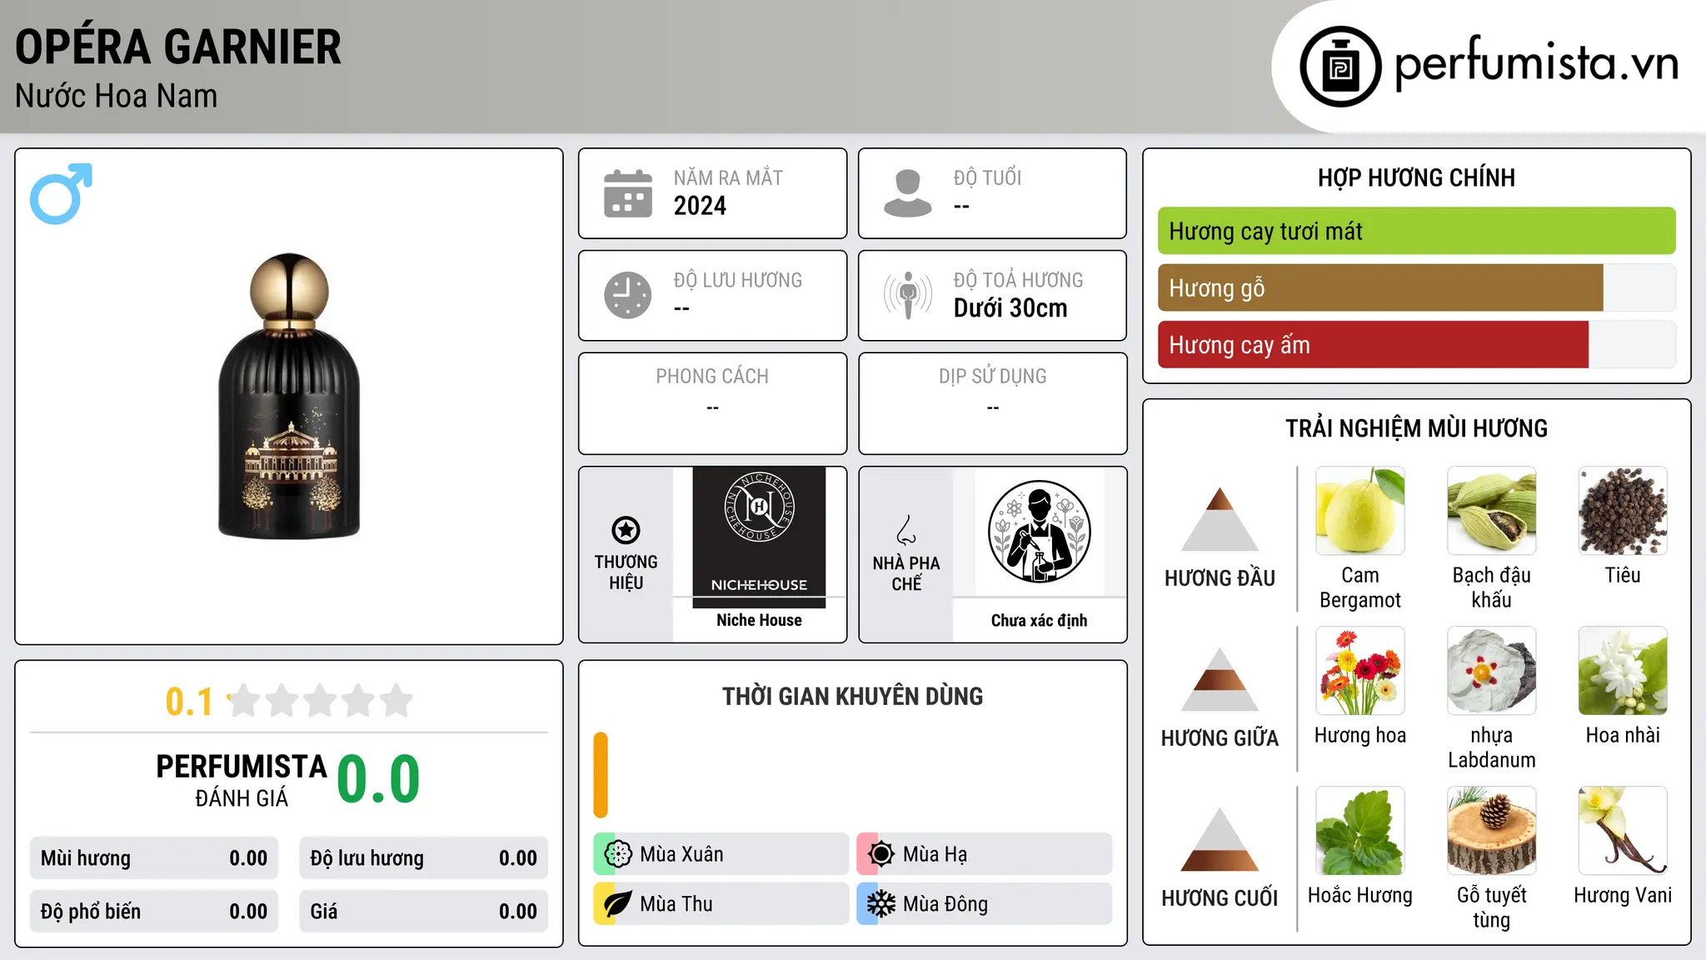Click the Dịp Sử Dụng card
The width and height of the screenshot is (1706, 960).
(992, 403)
